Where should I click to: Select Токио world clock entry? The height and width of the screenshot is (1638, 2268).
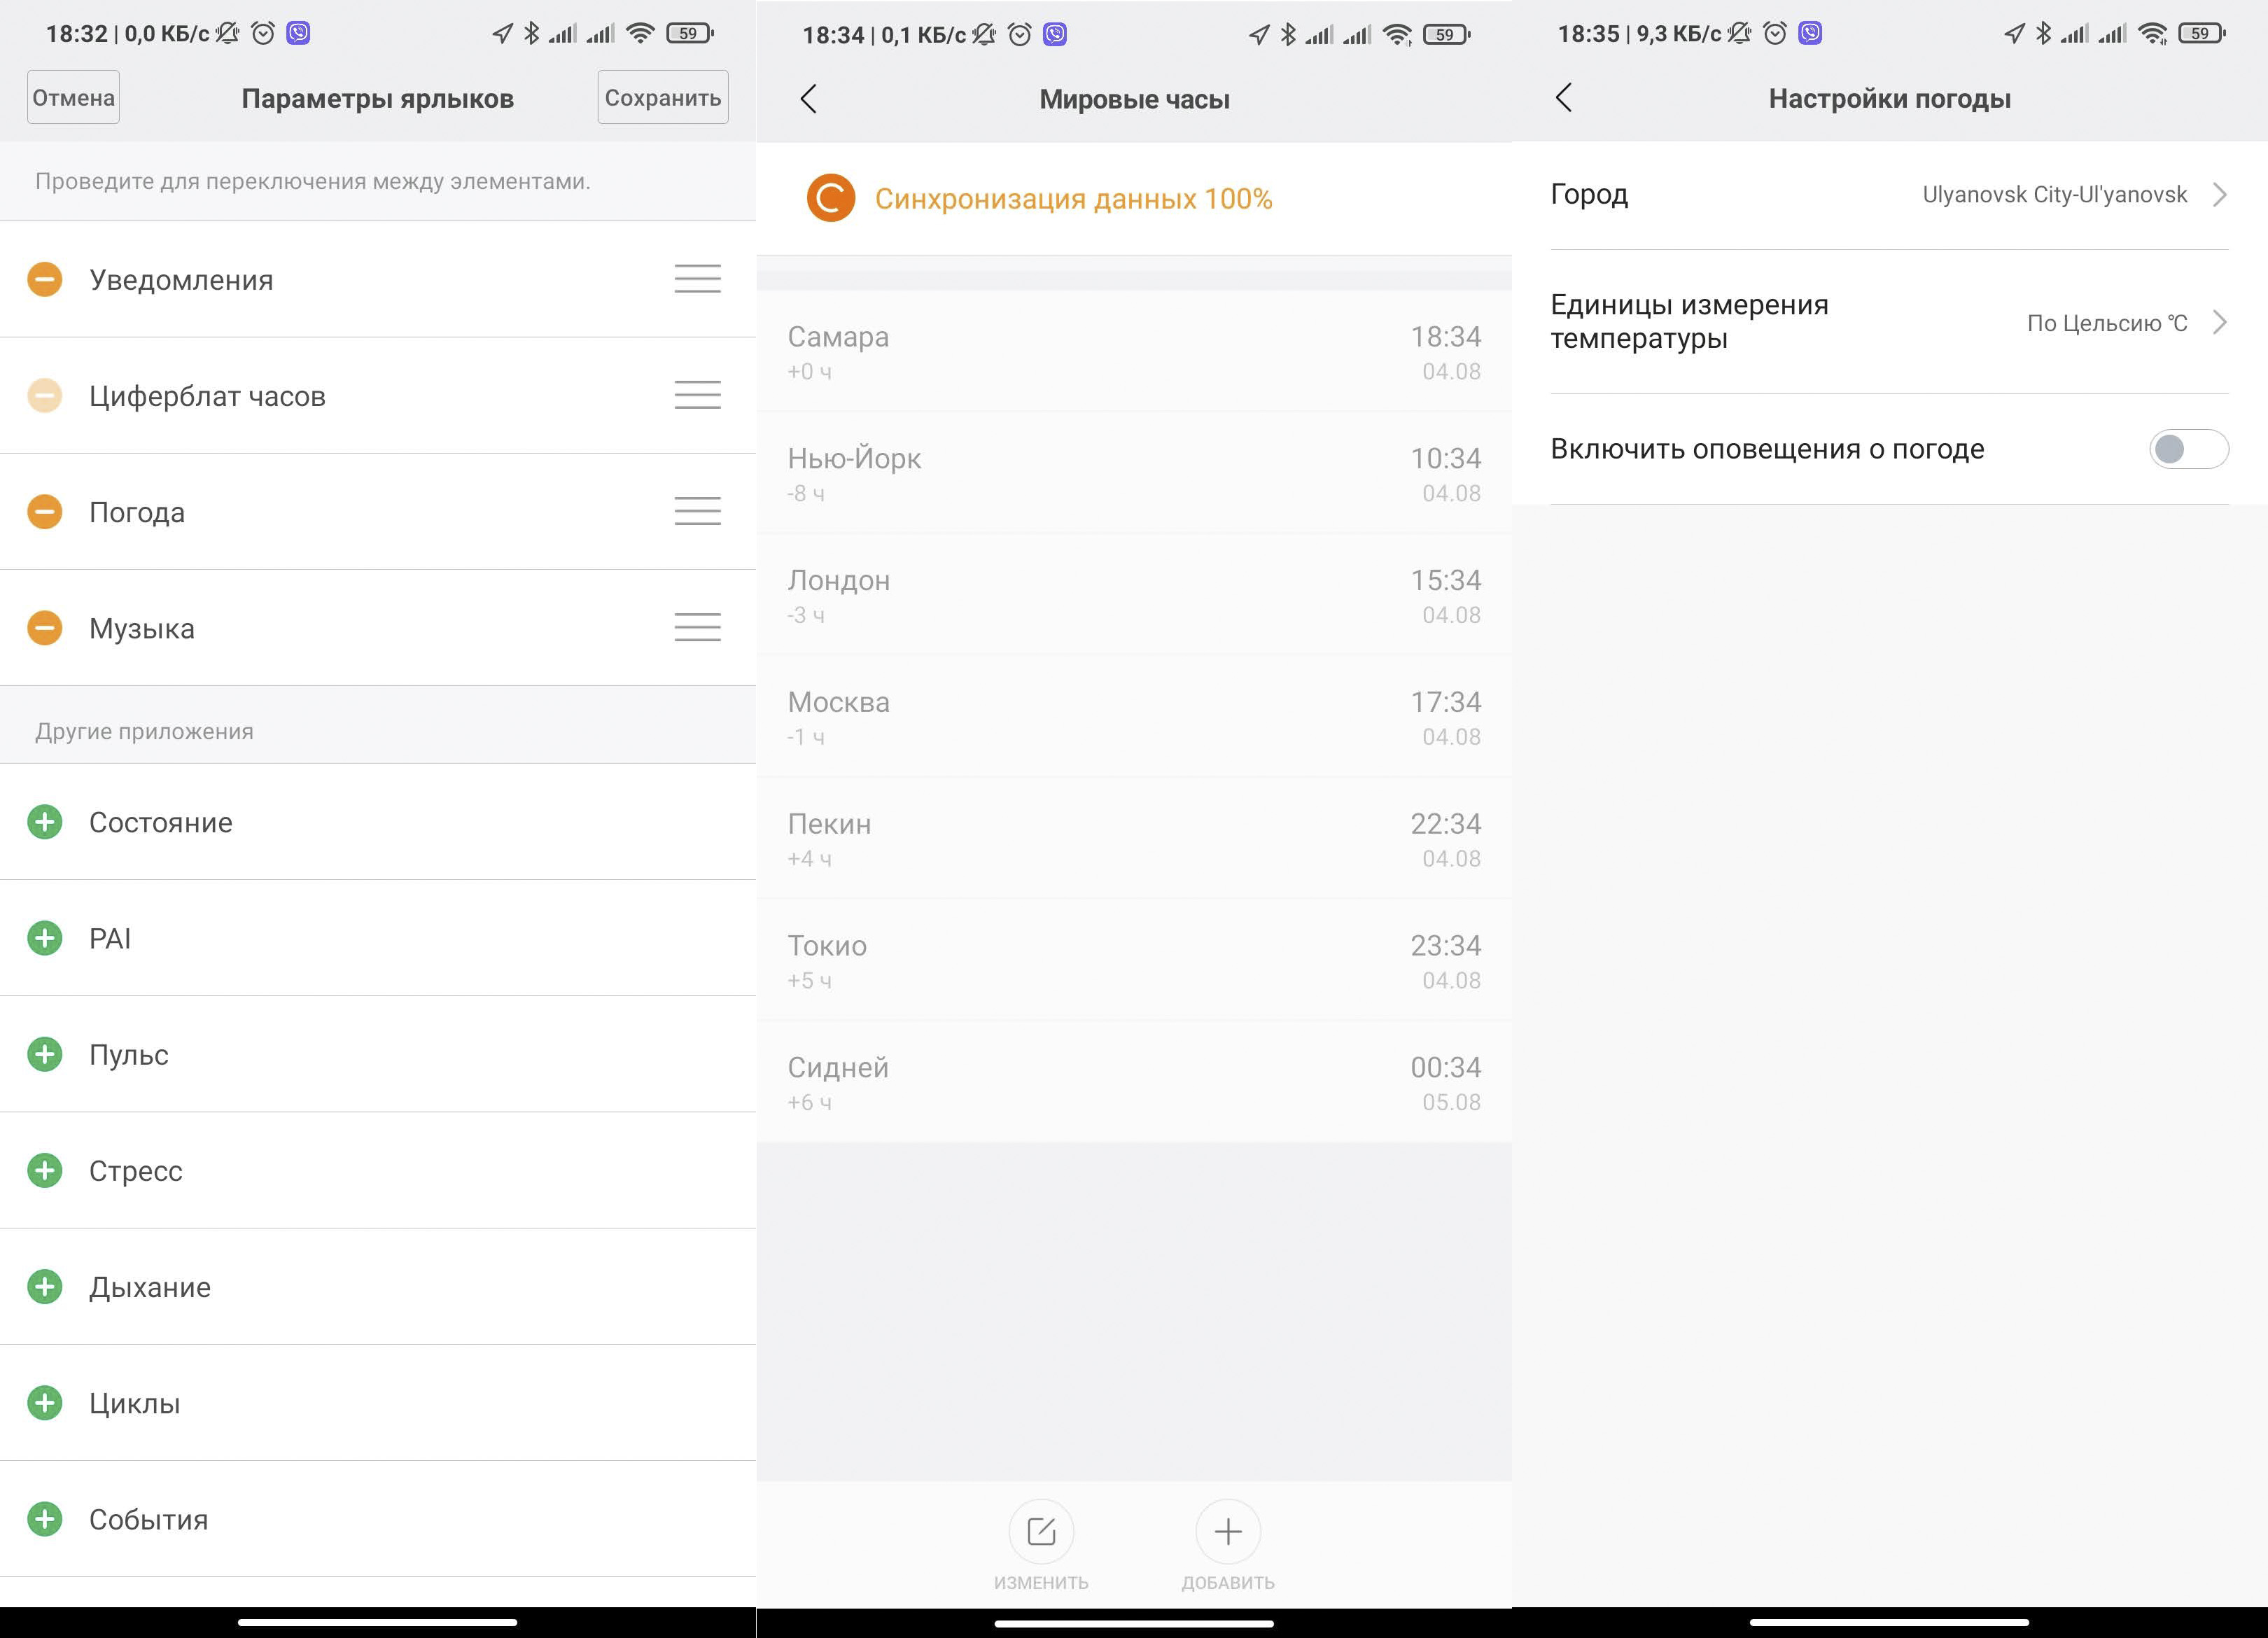tap(1133, 960)
